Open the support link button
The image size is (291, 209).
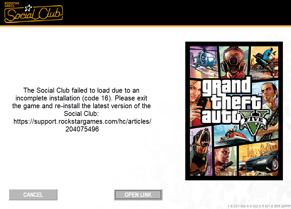coord(138,195)
